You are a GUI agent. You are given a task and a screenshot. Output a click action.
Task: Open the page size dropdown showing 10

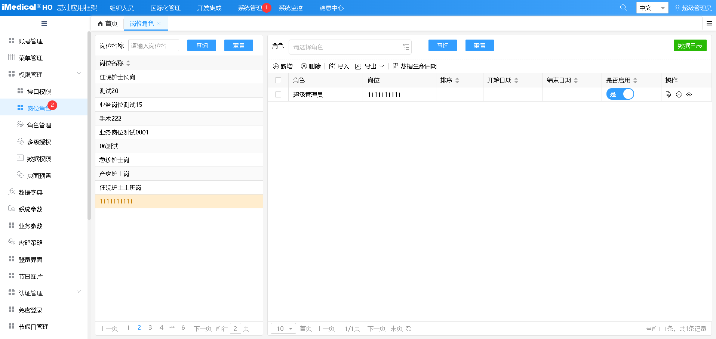point(283,329)
